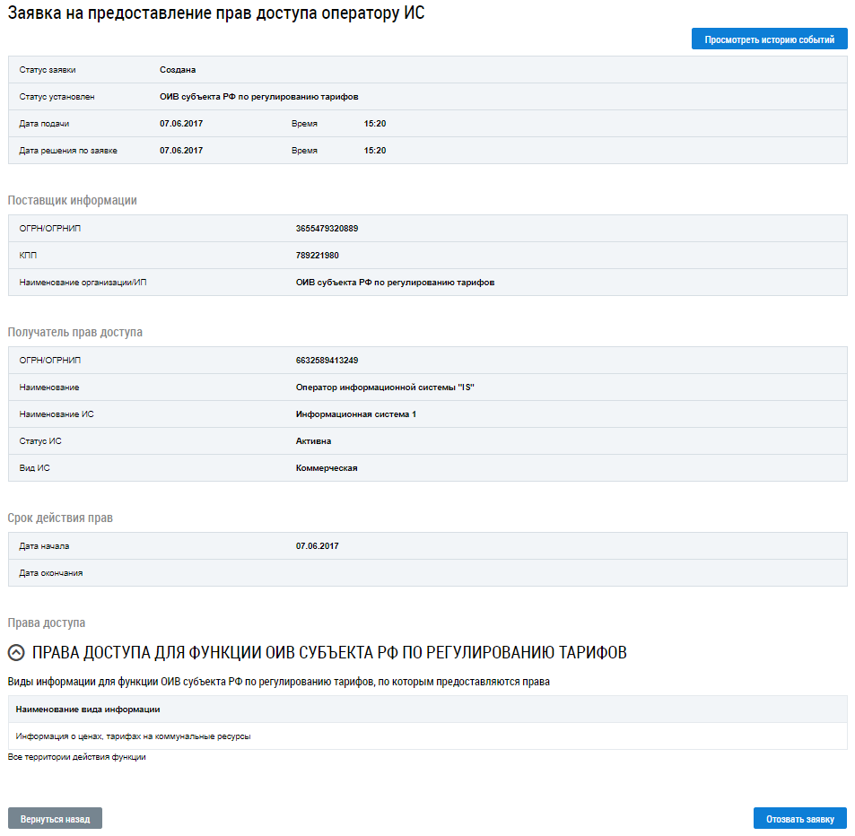Viewport: 855px width, 836px height.
Task: Click the value Информационная система 1
Action: pos(355,414)
